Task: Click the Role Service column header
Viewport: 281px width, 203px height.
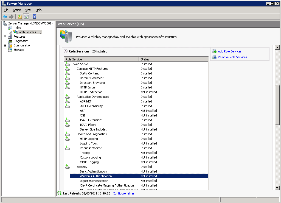Action: tap(102, 59)
